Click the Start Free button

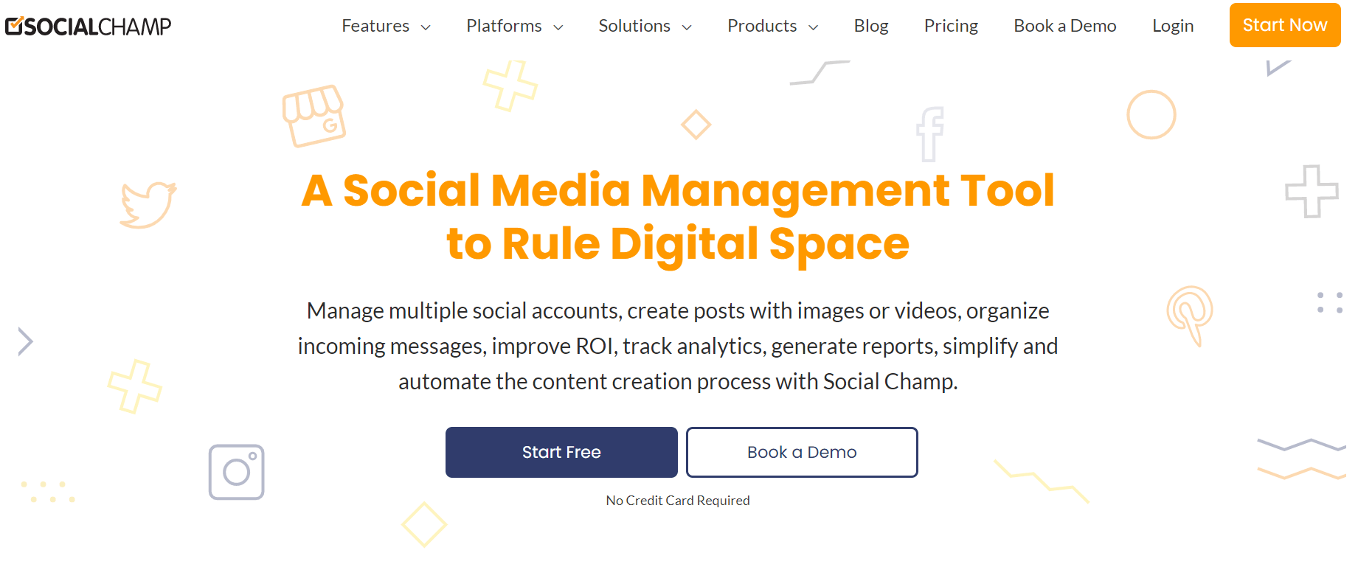coord(561,452)
